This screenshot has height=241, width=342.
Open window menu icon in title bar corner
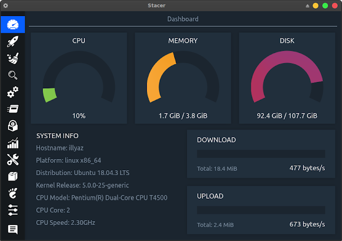5,5
